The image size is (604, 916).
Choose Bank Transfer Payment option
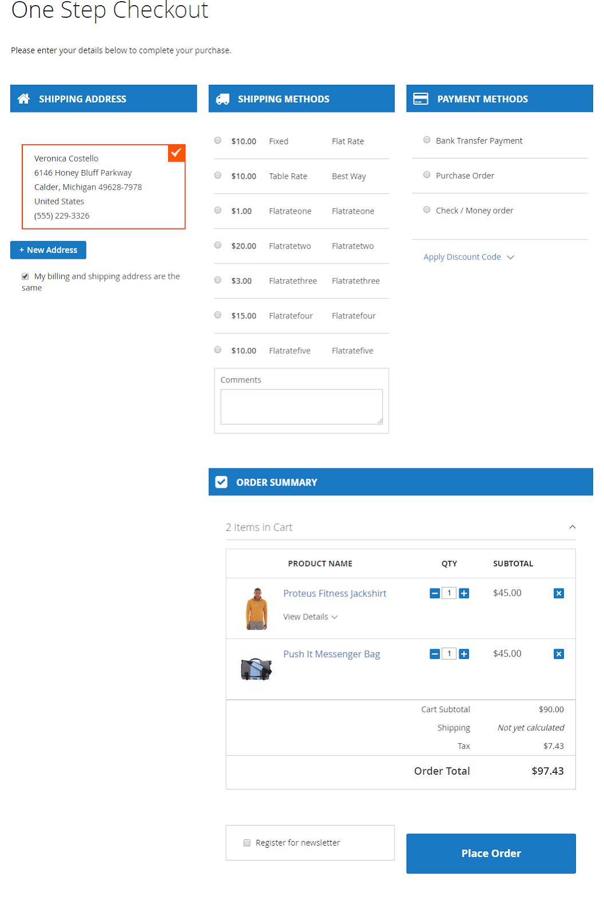point(427,140)
